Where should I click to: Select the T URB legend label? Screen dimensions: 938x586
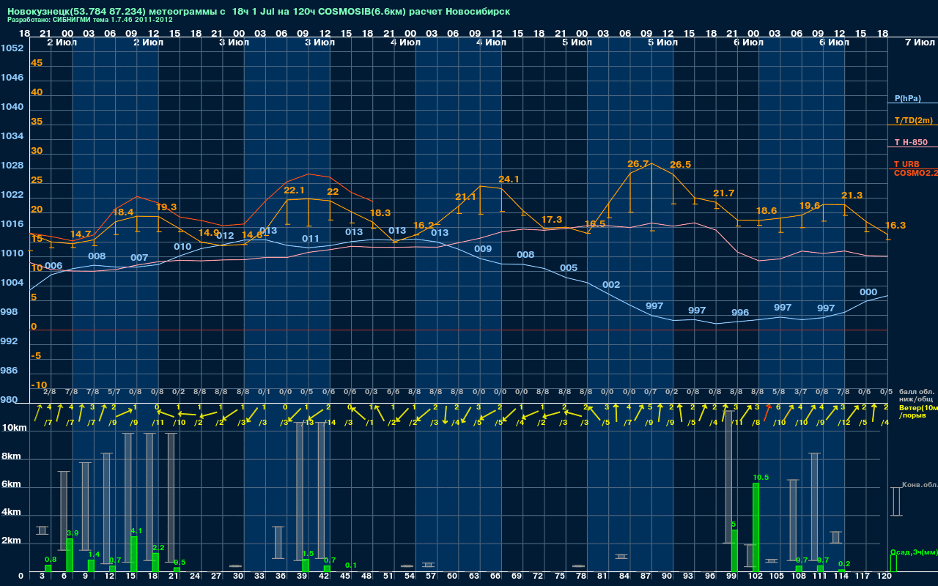(x=906, y=164)
